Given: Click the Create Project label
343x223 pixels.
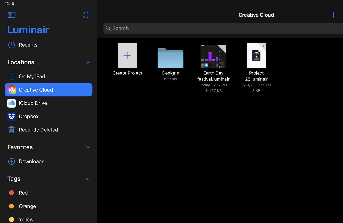Looking at the screenshot, I should coord(127,73).
